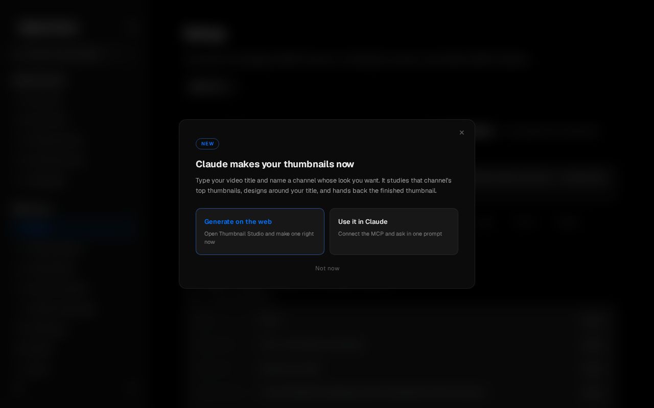Click the NEW badge label
Screen dimensions: 654x408
point(207,144)
